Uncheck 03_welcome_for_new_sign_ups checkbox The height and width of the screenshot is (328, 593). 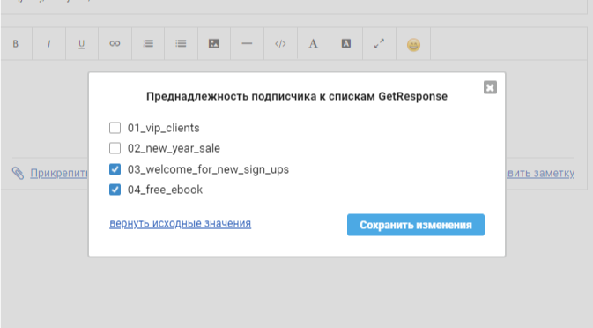pyautogui.click(x=115, y=169)
